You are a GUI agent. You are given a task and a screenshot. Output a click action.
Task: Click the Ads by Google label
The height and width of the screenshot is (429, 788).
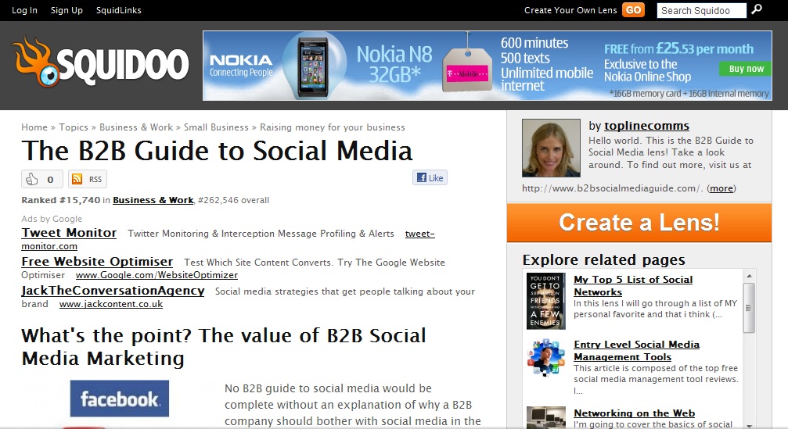(x=52, y=219)
